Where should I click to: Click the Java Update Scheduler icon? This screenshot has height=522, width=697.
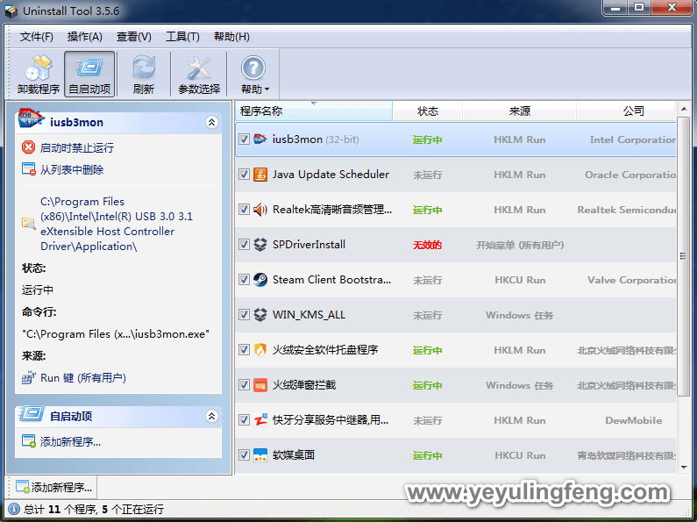(x=260, y=175)
